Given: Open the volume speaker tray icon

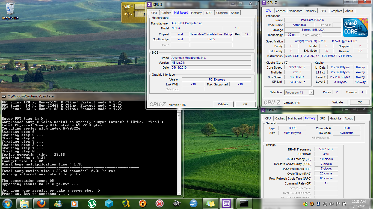Looking at the screenshot, I should pos(331,204).
